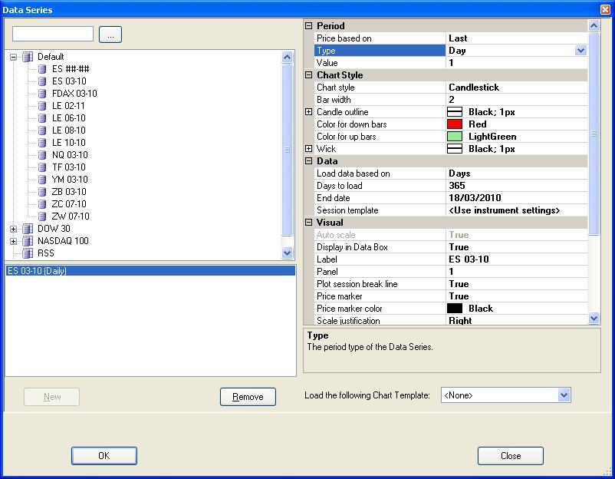615x479 pixels.
Task: Collapse the Default instrument list
Action: (13, 57)
